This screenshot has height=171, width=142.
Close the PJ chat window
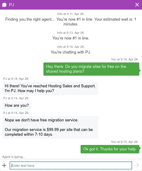pyautogui.click(x=137, y=5)
